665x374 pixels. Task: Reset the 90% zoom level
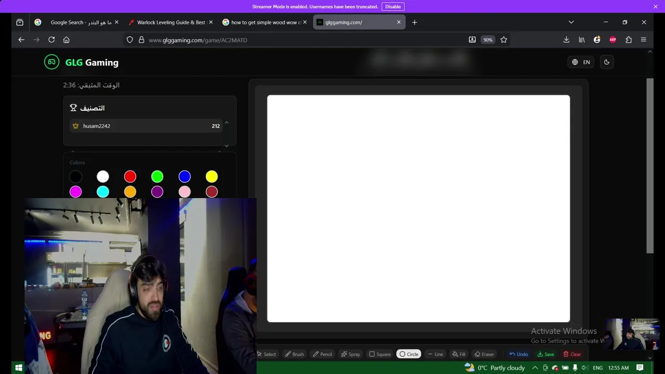(x=487, y=39)
